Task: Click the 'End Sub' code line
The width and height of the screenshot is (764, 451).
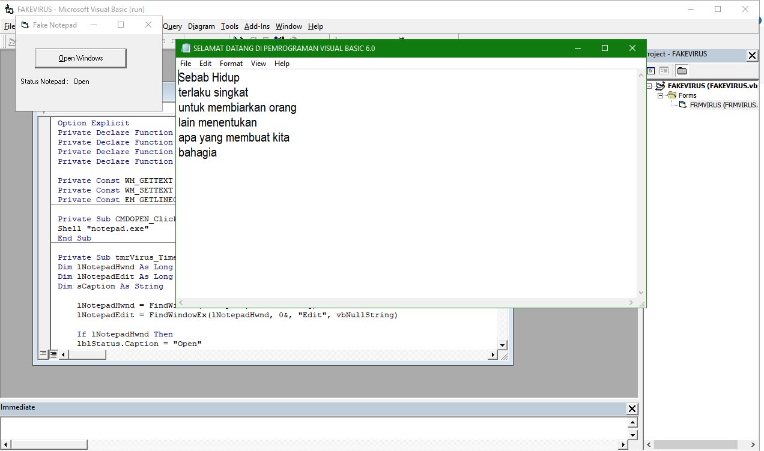Action: coord(74,238)
